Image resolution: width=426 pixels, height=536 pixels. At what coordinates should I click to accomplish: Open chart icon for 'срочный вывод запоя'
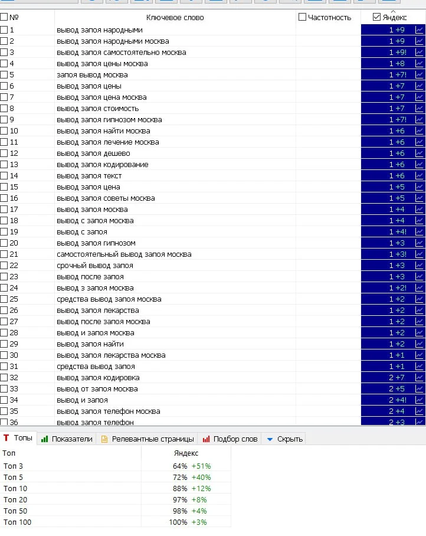(x=419, y=266)
